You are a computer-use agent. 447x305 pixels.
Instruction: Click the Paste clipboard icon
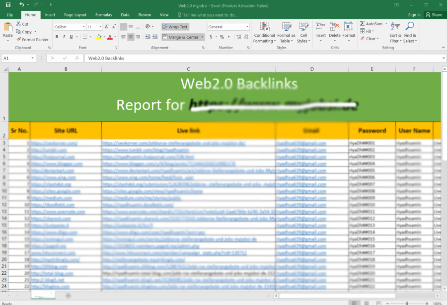tap(8, 26)
